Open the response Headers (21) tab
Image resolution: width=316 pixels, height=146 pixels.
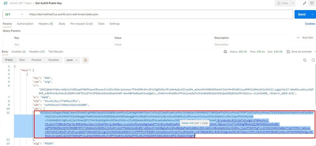(x=37, y=52)
